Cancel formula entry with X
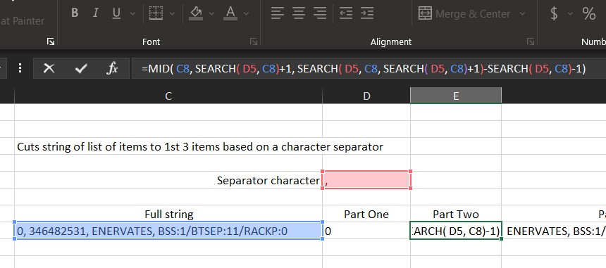 point(49,69)
